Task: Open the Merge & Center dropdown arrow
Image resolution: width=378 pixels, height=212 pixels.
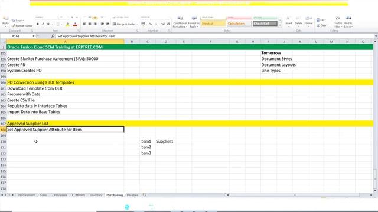Action: pyautogui.click(x=137, y=24)
